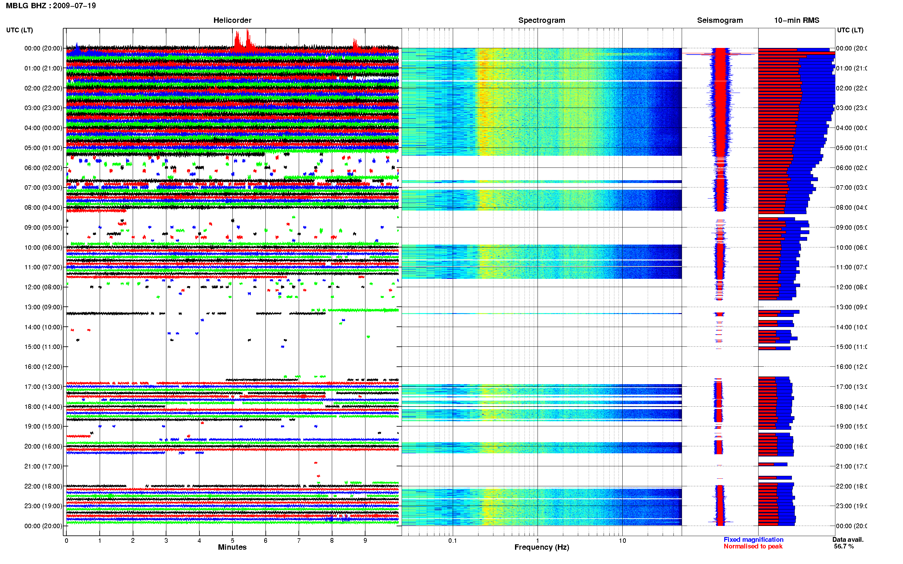The width and height of the screenshot is (903, 564).
Task: Click the left '10:00 (06:00)' time label
Action: 43,247
